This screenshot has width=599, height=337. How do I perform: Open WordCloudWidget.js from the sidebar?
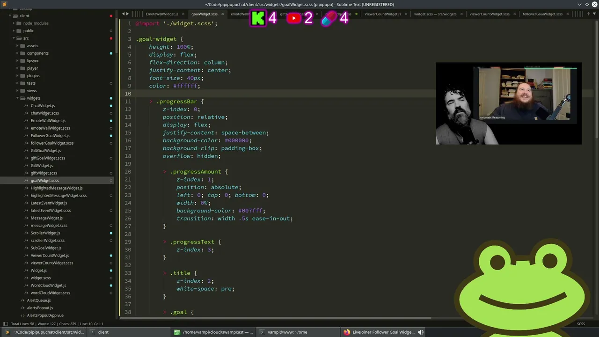point(48,286)
